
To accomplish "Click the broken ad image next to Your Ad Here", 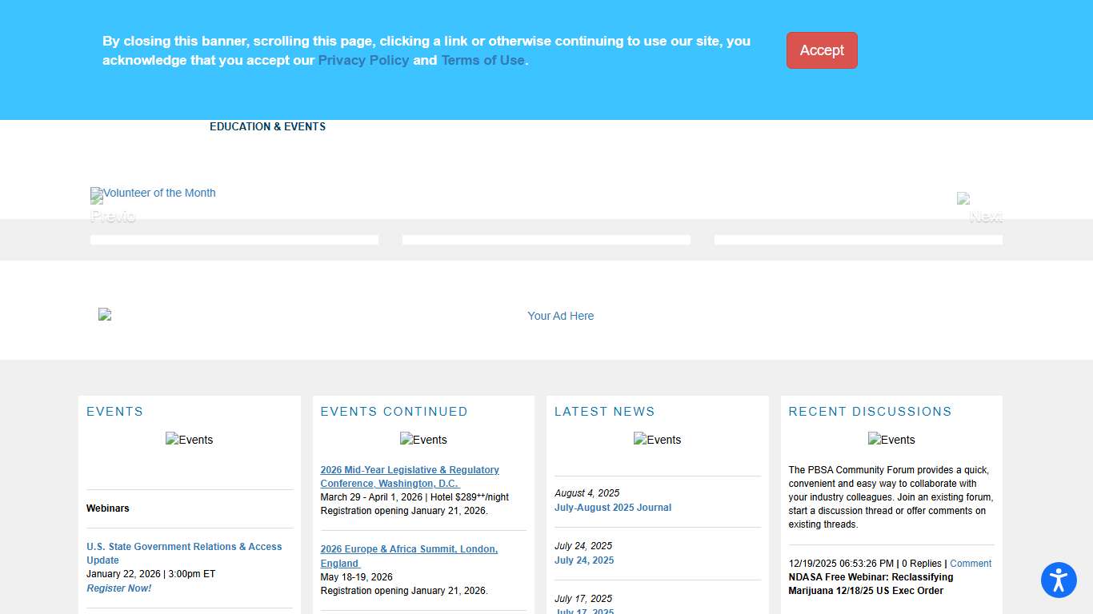I will [104, 314].
